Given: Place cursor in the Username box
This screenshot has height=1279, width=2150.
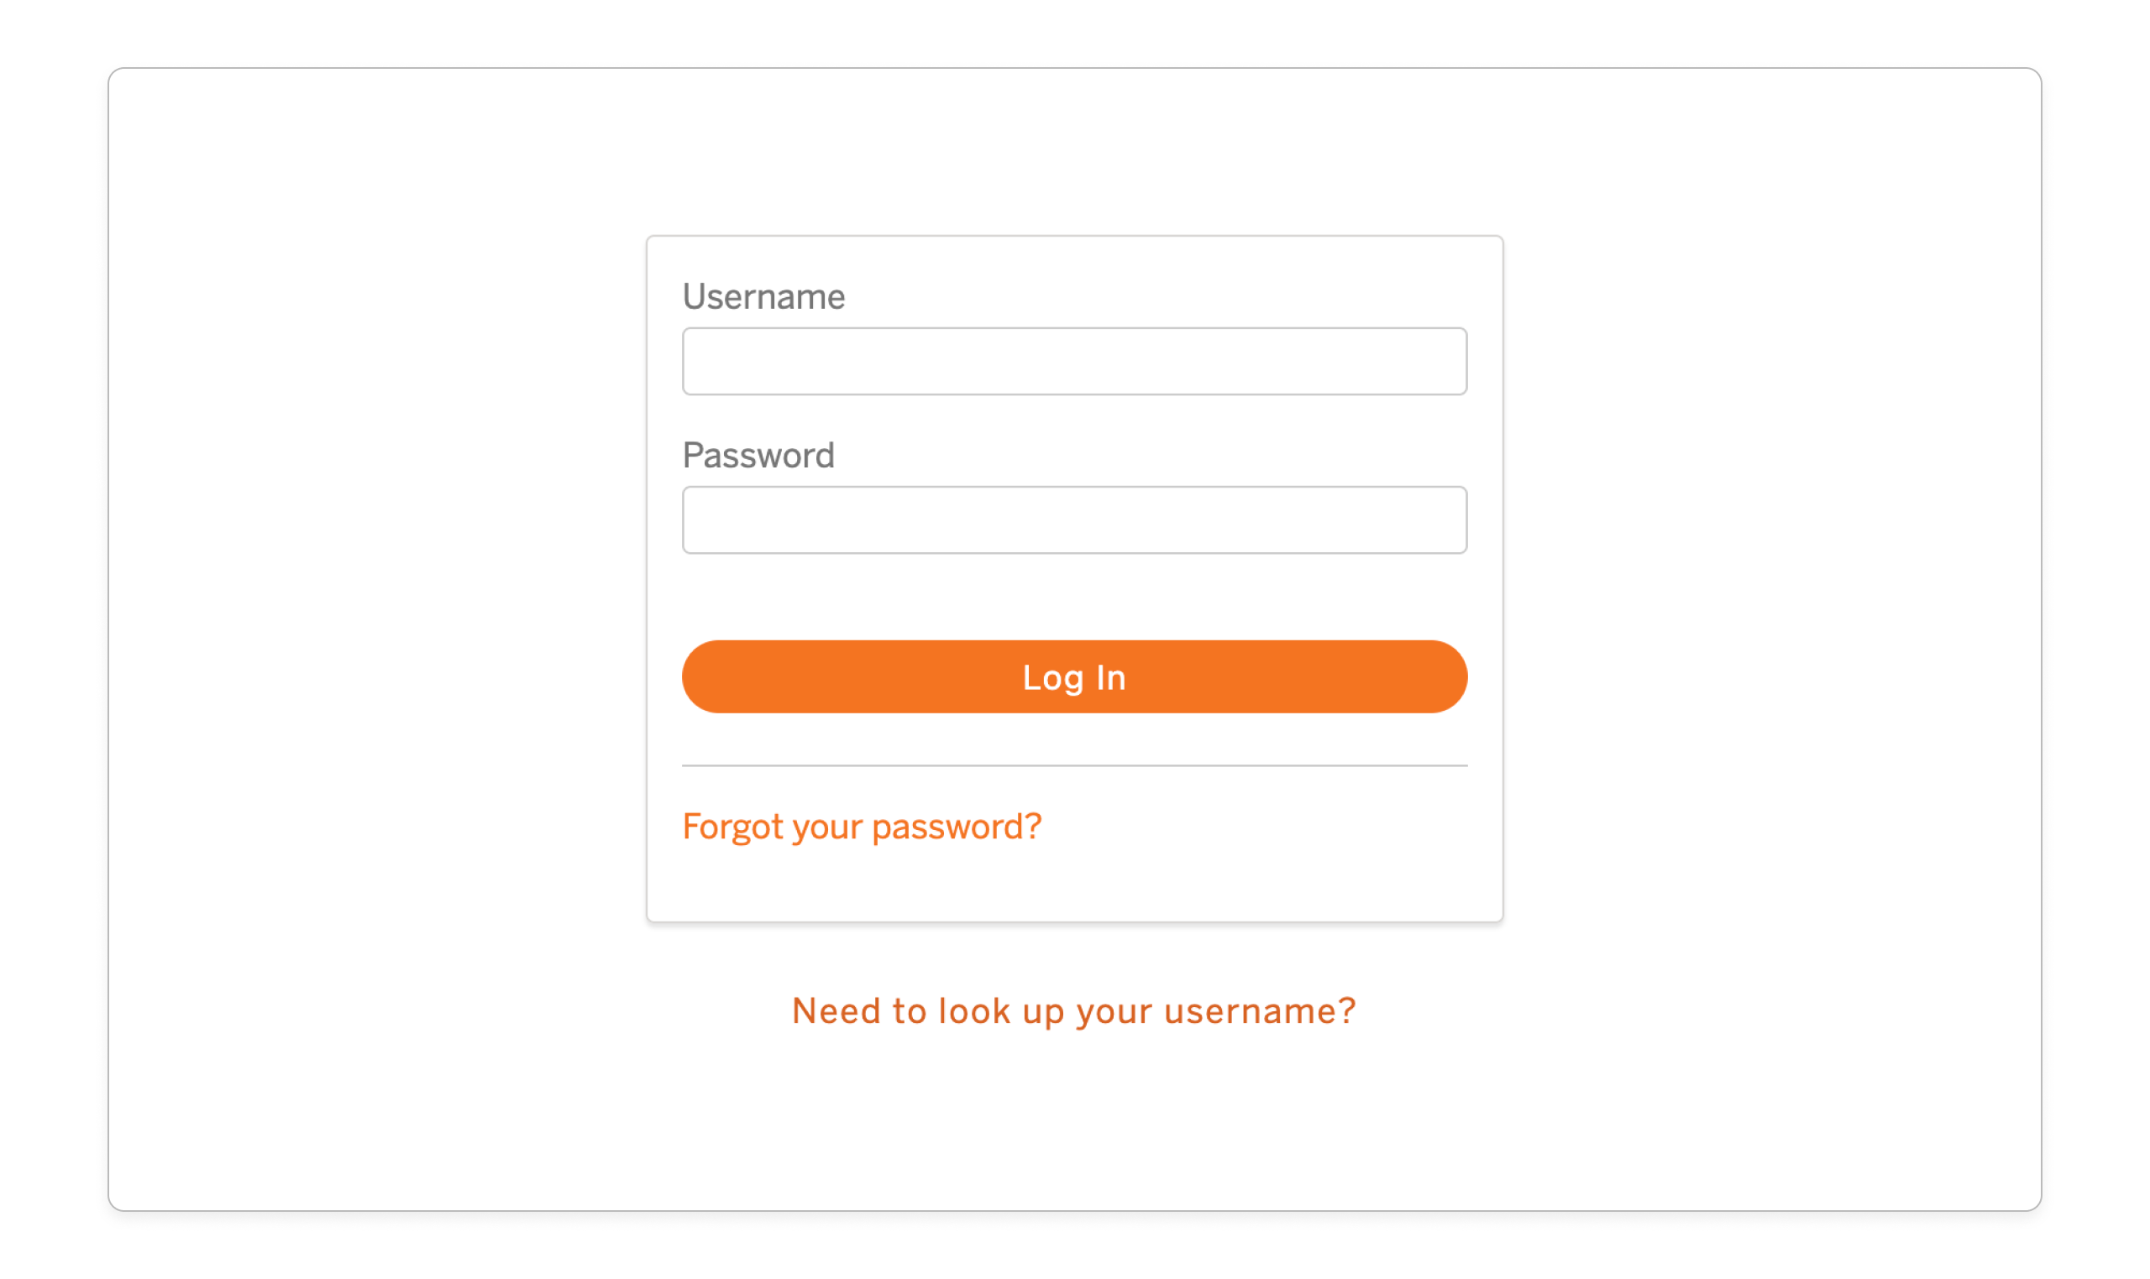Looking at the screenshot, I should coord(1073,361).
